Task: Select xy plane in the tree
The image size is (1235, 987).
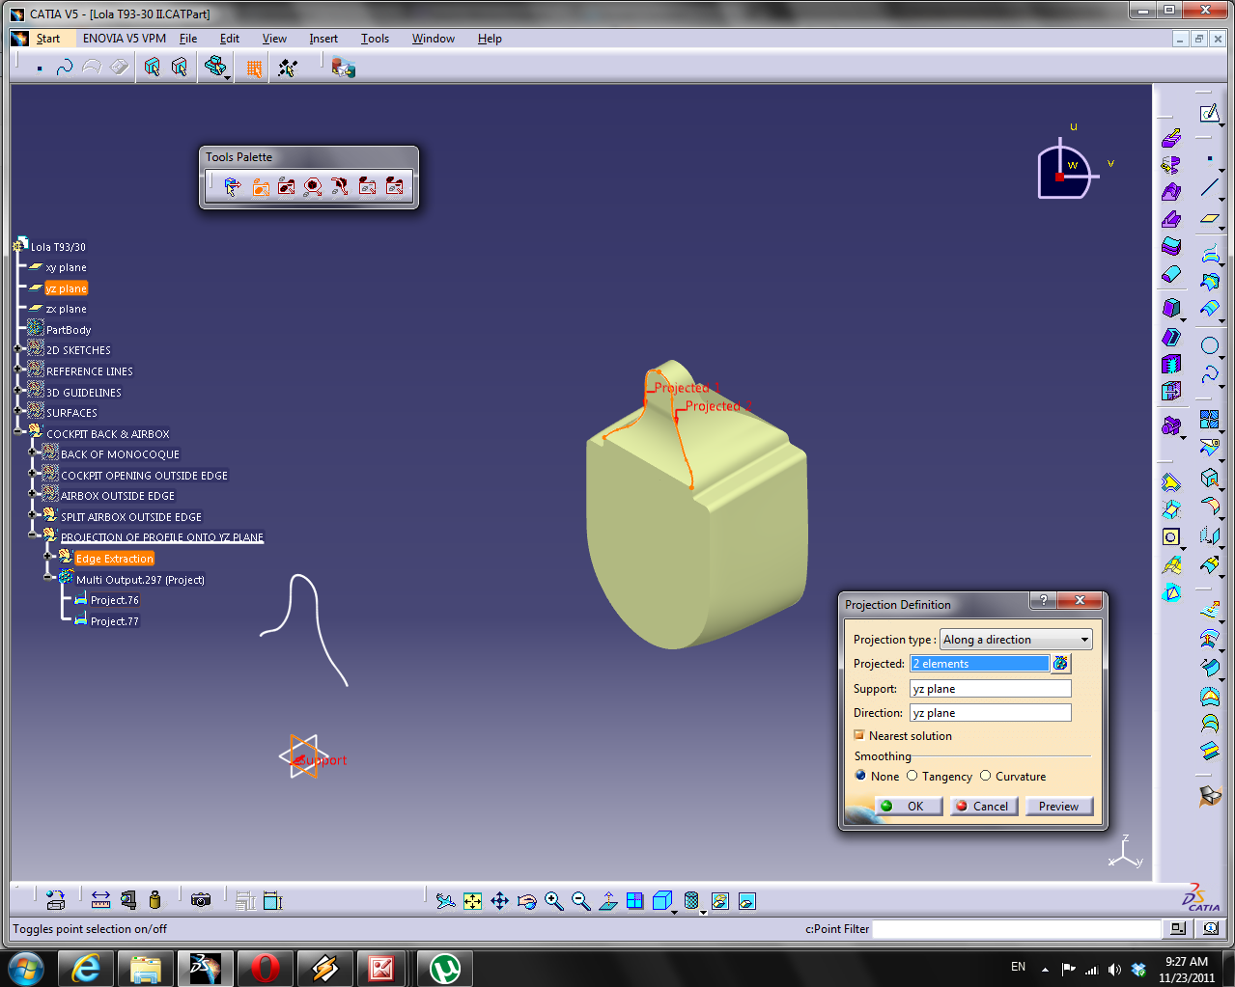Action: point(66,267)
